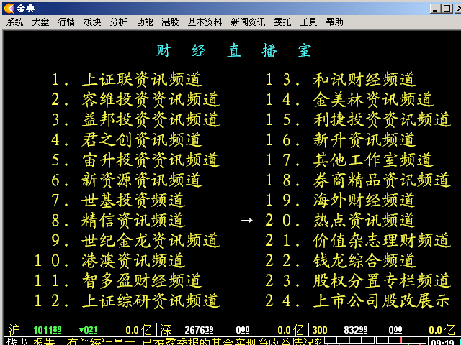
Task: Click the green ▼021 change indicator
Action: (x=88, y=330)
